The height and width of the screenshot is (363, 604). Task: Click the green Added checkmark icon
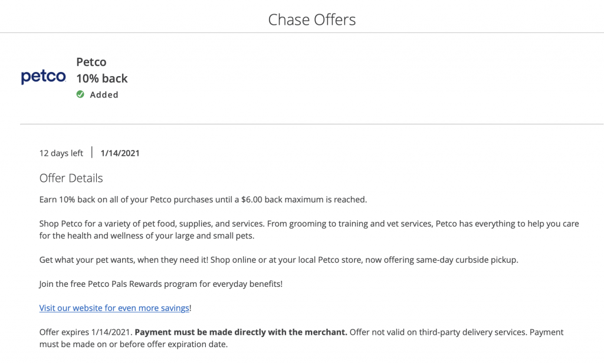80,94
